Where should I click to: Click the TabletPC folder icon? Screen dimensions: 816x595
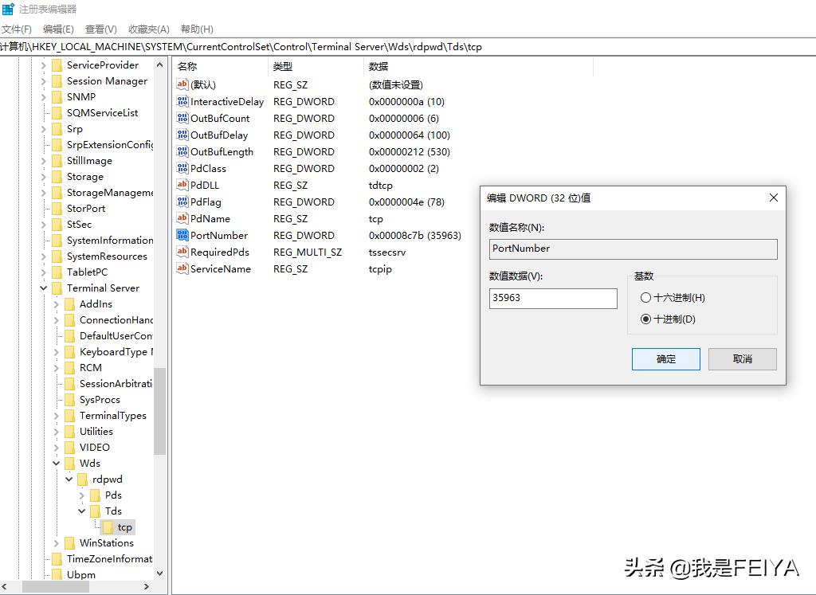(x=57, y=272)
